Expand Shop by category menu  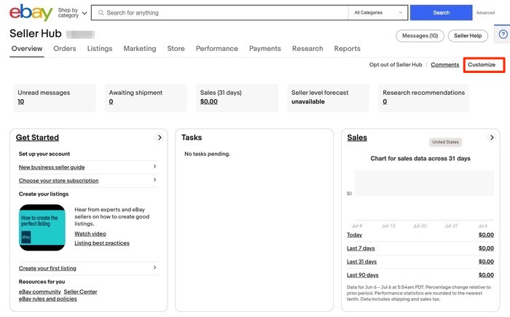click(72, 12)
